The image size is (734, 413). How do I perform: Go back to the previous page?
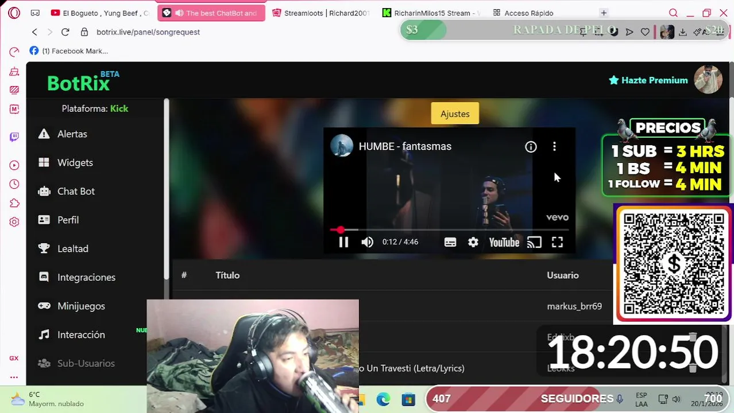click(x=34, y=32)
